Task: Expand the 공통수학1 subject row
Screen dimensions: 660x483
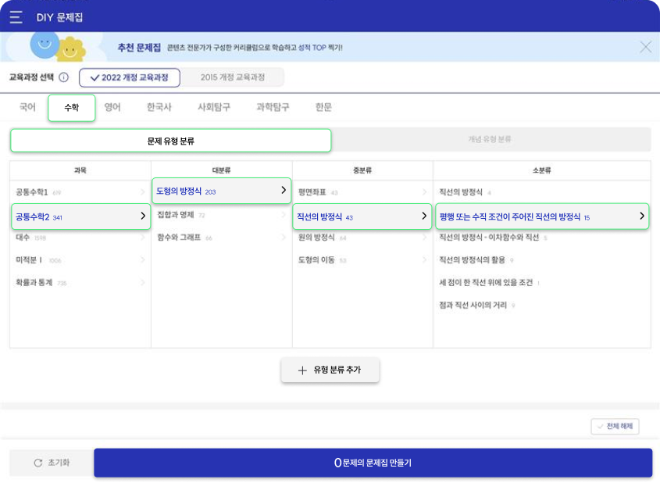Action: (x=80, y=192)
